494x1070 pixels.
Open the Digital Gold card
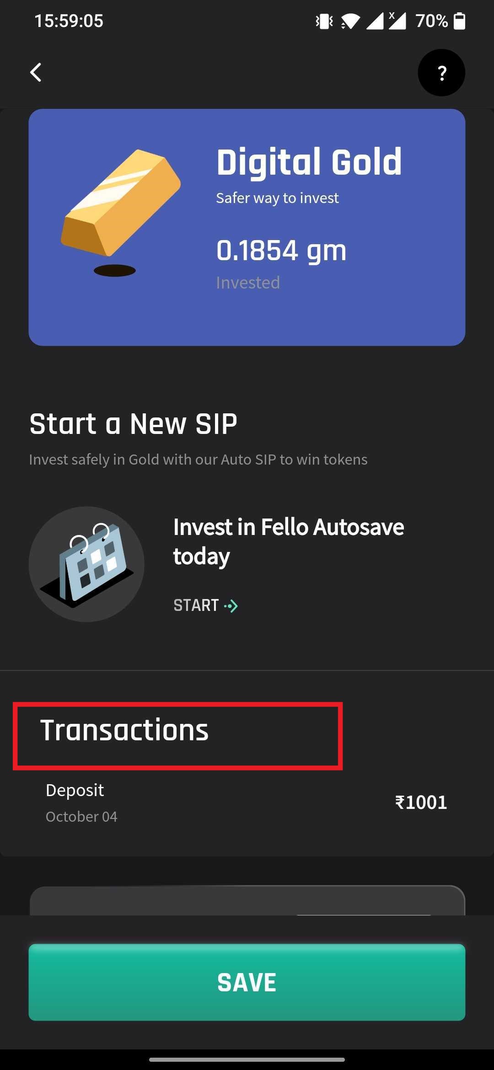click(247, 227)
